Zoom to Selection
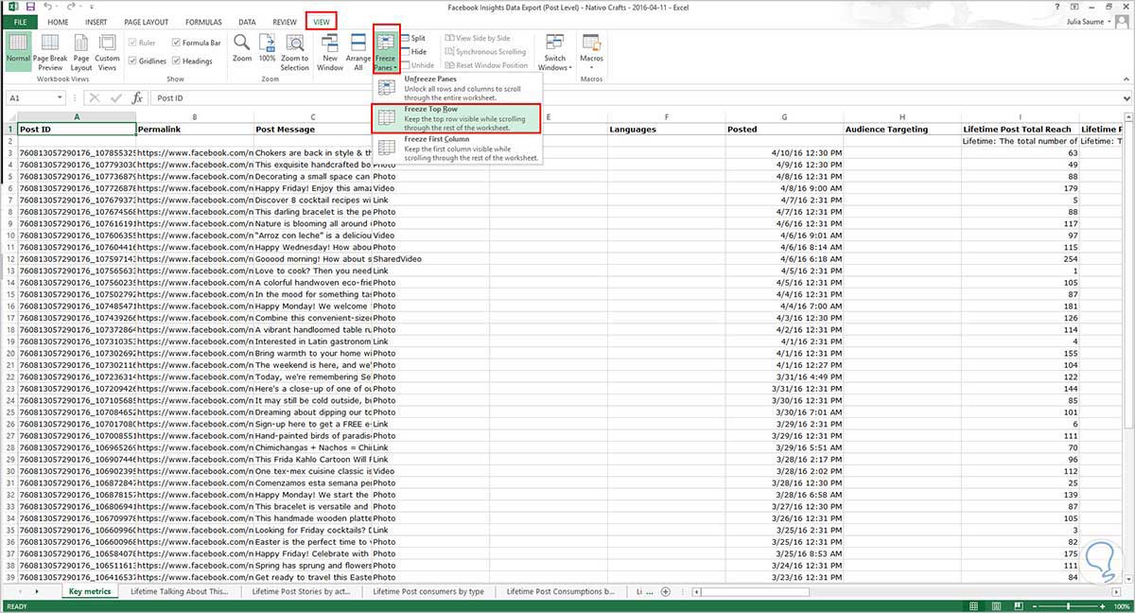 point(294,52)
